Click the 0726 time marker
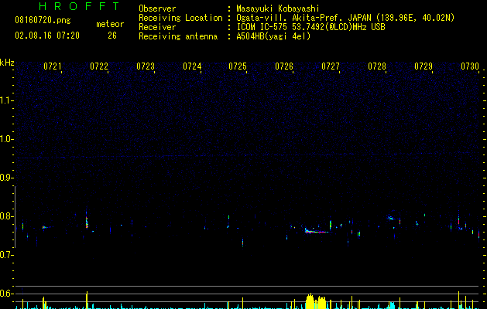 click(x=284, y=66)
